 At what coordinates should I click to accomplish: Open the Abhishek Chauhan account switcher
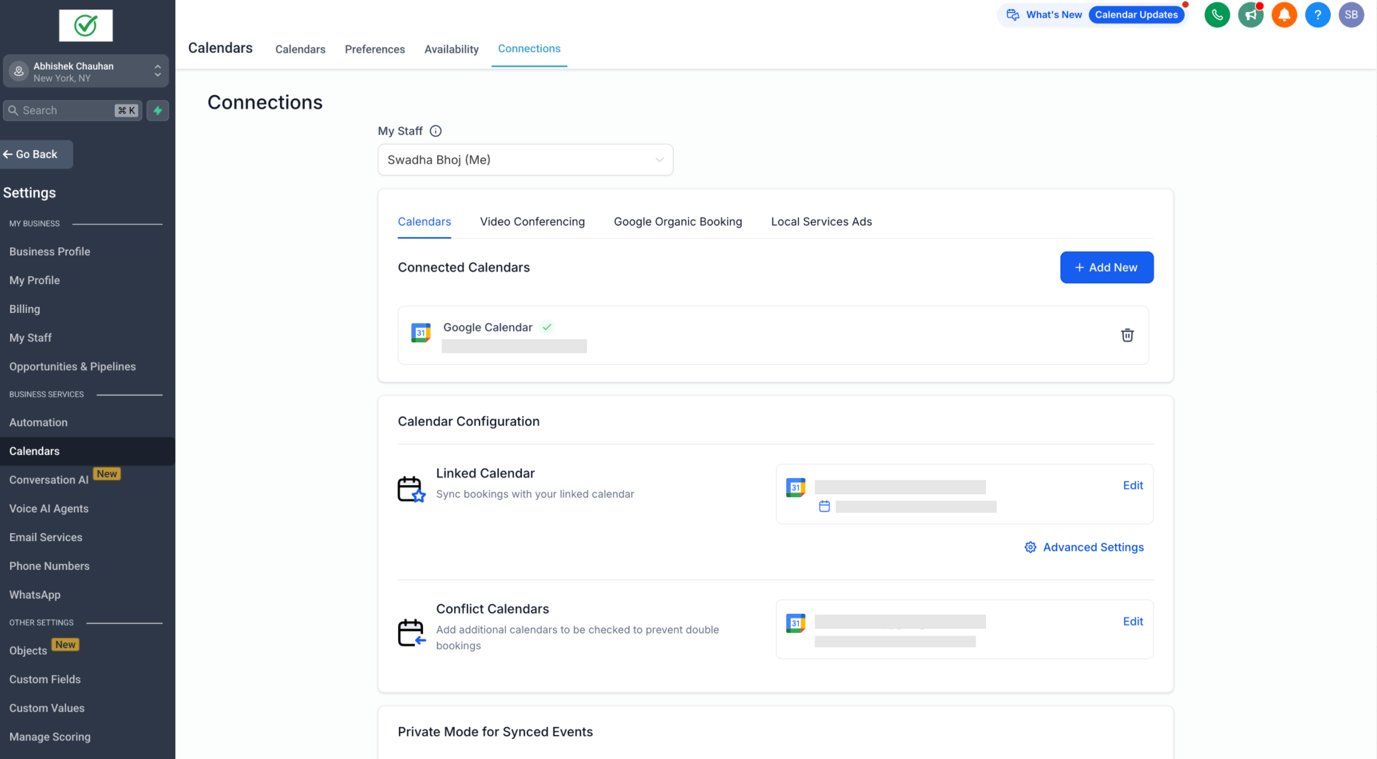coord(85,71)
